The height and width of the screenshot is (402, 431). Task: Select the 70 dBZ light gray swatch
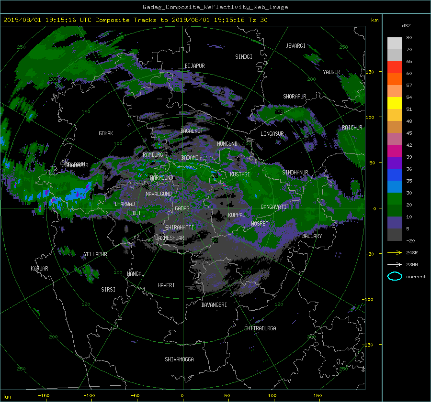[x=395, y=43]
